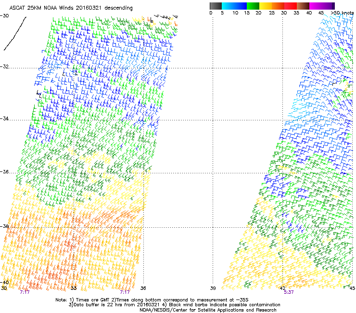Click the magenta-purple 40–50 knots legend segment
356x313 pixels.
[x=322, y=6]
